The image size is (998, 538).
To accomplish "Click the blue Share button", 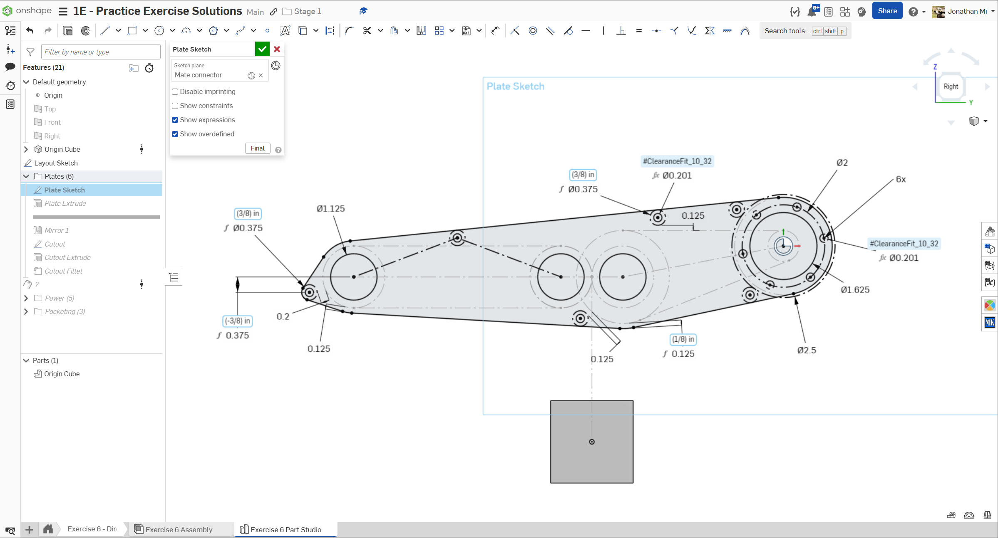I will tap(887, 11).
